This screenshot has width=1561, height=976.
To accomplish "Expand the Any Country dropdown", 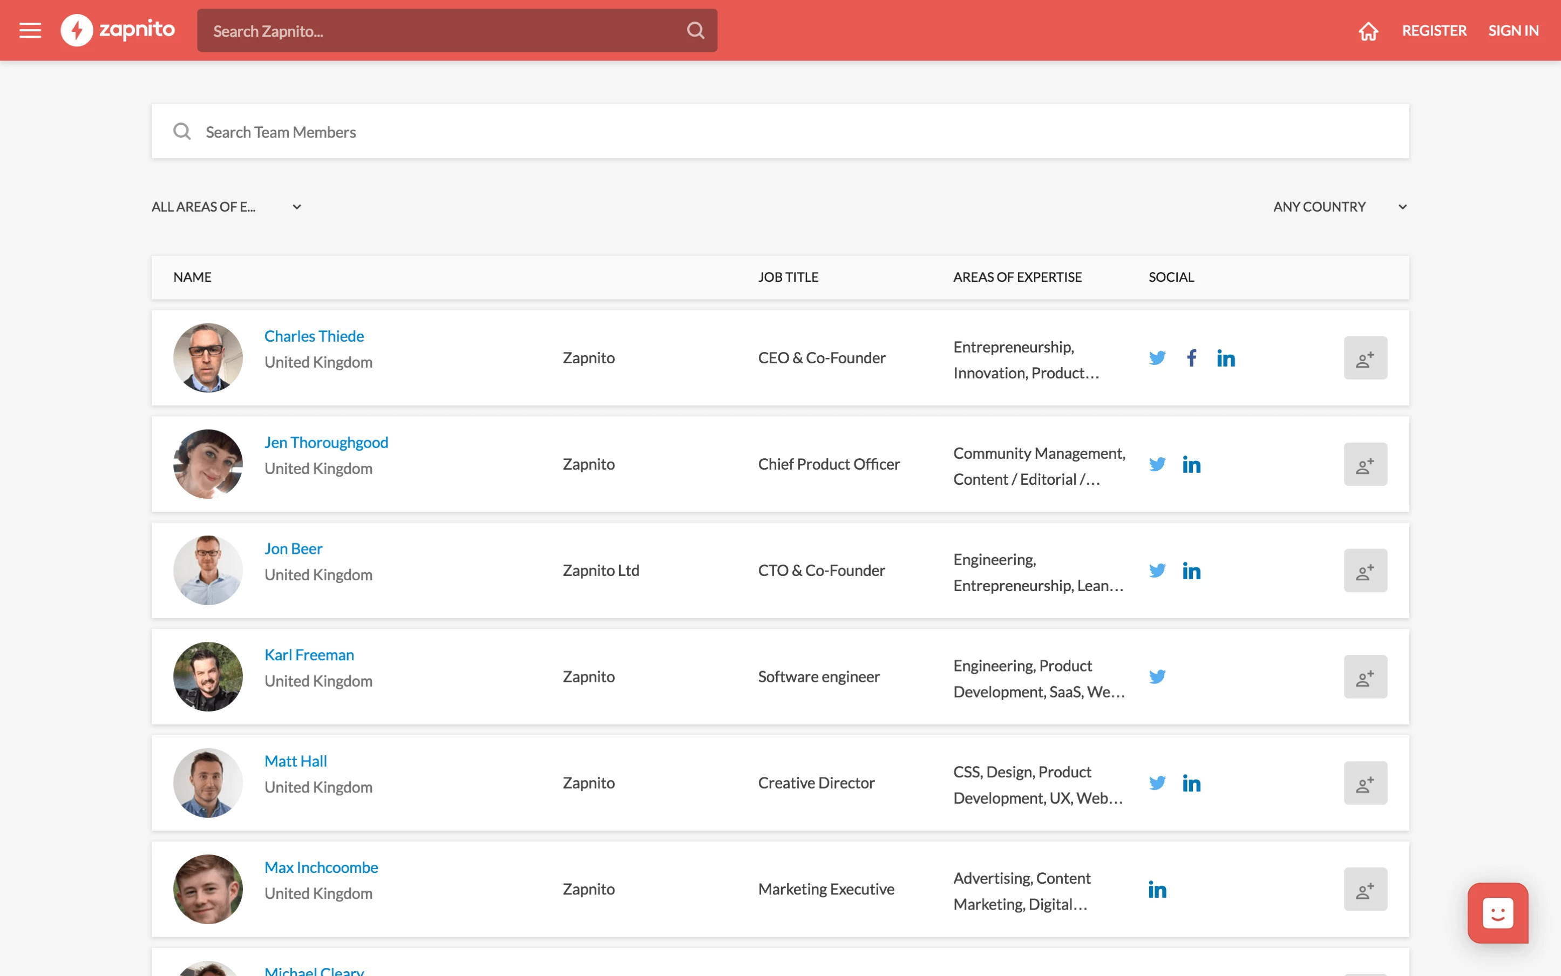I will pos(1340,207).
